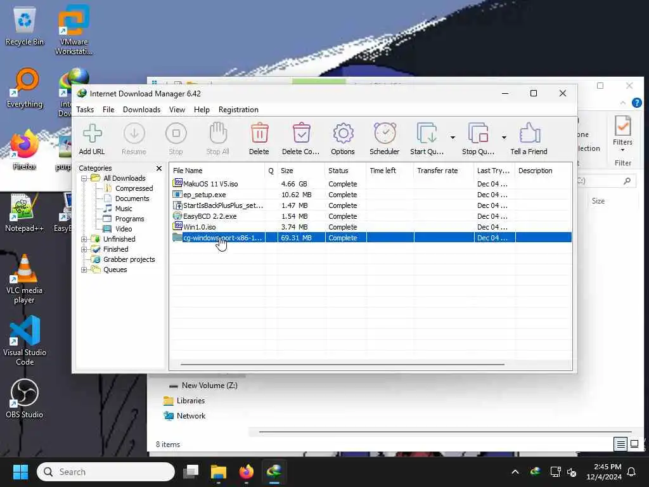Select the Compressed category

coord(134,188)
